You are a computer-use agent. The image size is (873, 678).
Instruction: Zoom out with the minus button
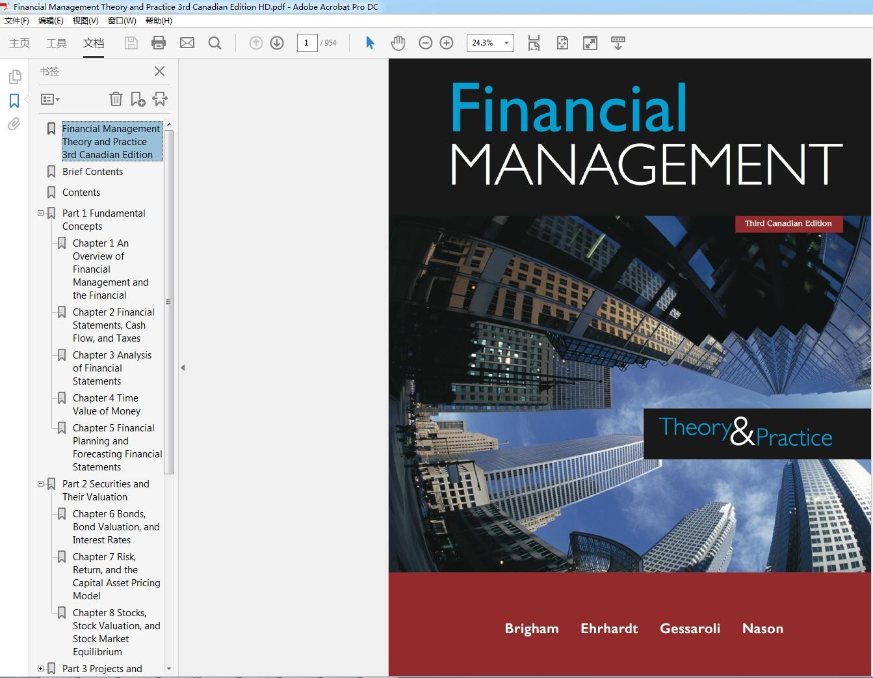[426, 43]
